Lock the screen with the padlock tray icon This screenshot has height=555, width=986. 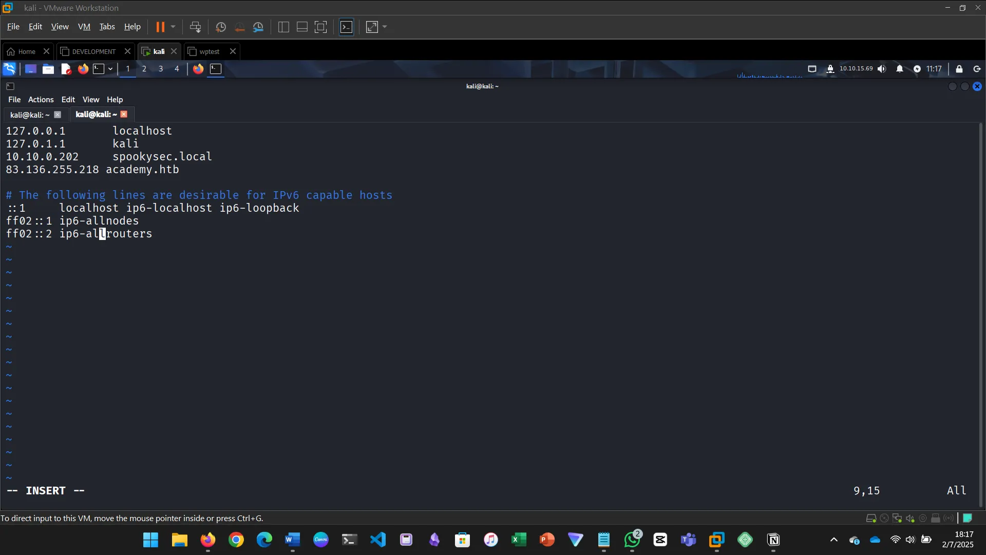click(x=959, y=69)
